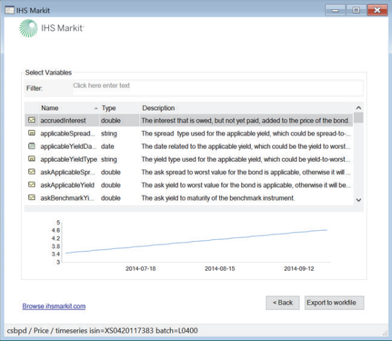
Task: Select the askApplicableYield variable name
Action: (x=68, y=185)
